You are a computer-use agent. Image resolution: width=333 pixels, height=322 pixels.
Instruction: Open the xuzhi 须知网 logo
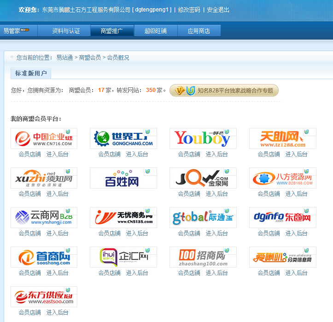click(x=44, y=178)
